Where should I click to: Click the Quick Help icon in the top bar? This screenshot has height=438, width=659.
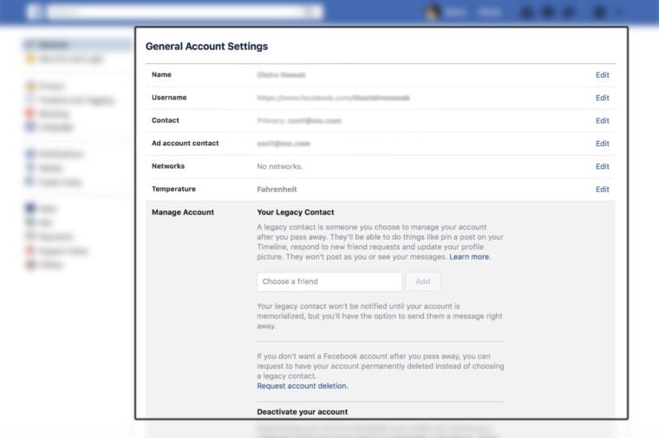599,12
